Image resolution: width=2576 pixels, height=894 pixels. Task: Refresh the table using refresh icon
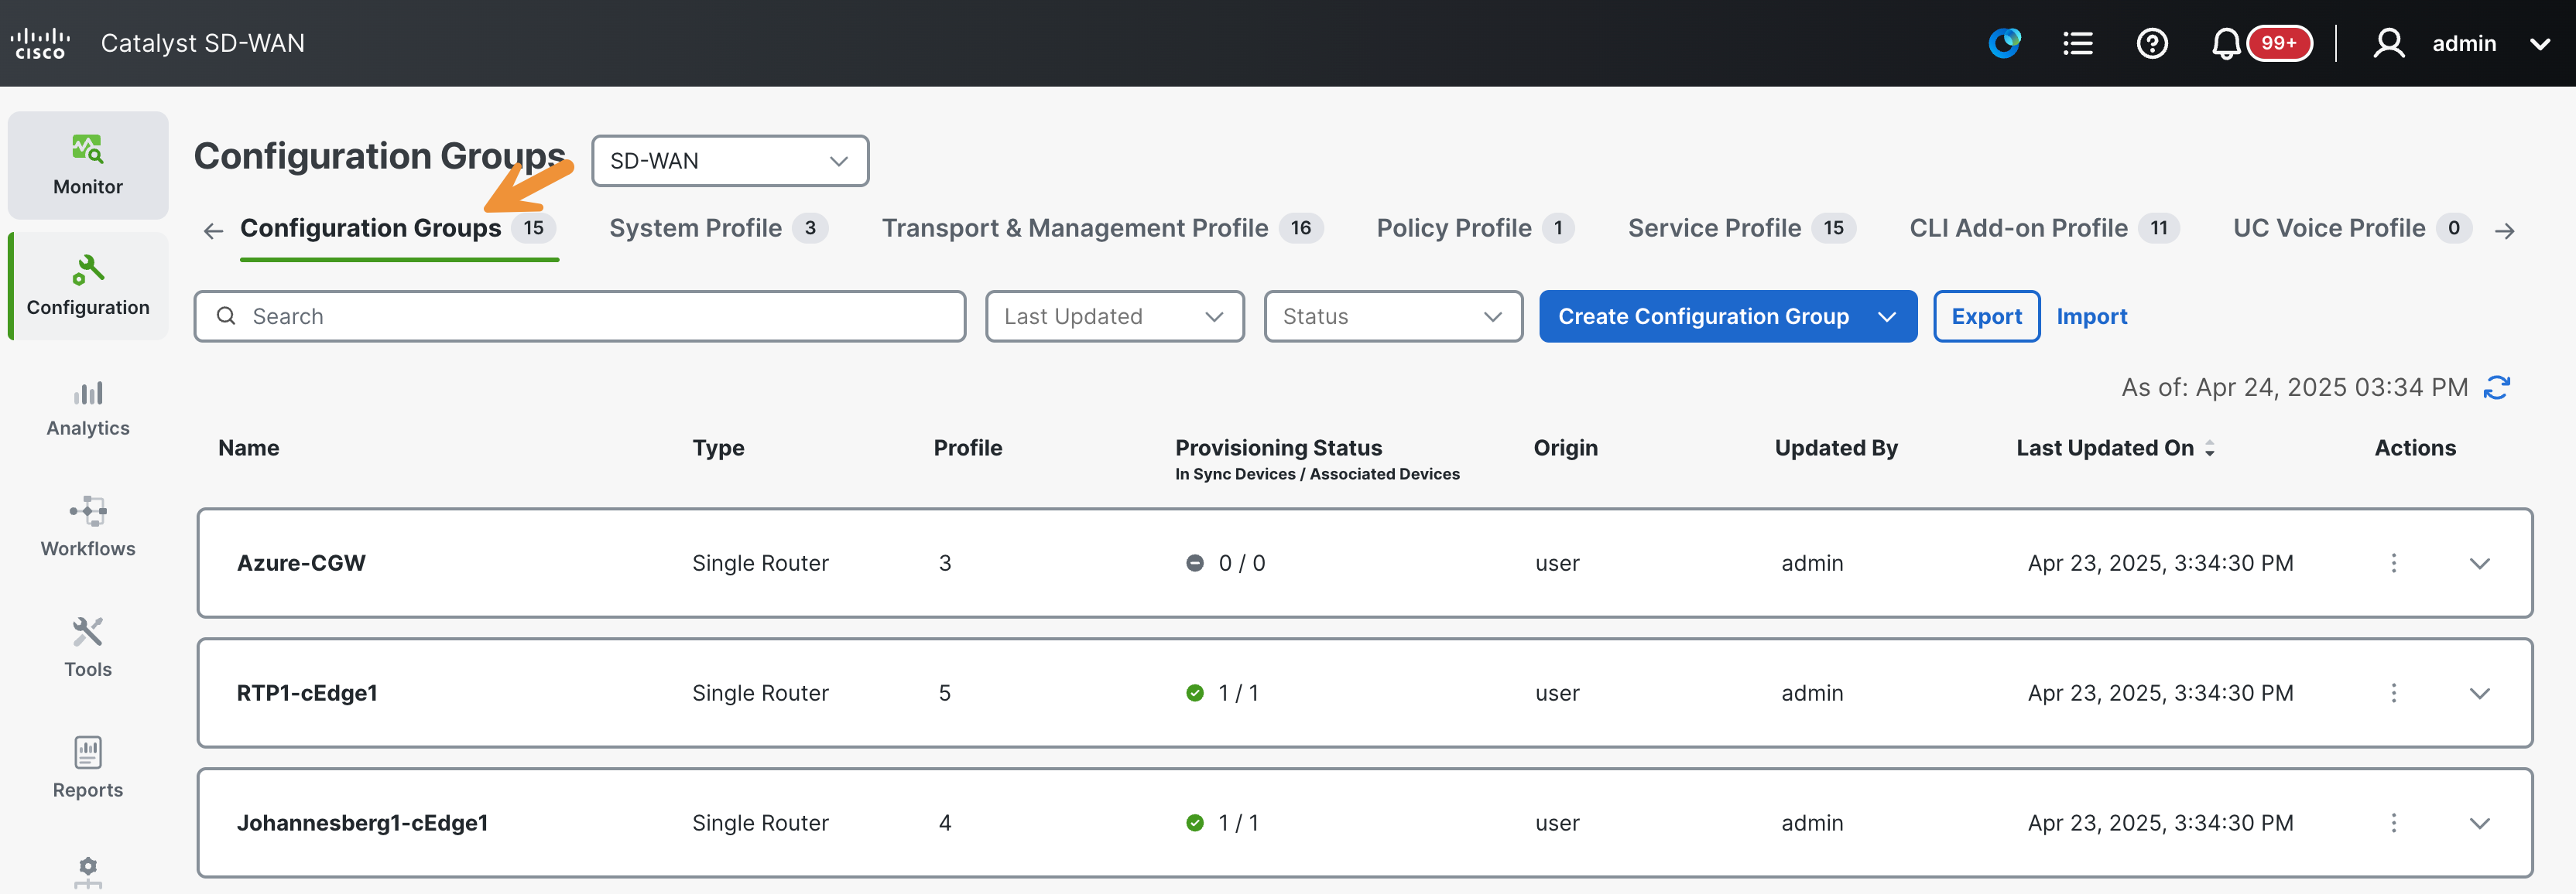[x=2498, y=387]
